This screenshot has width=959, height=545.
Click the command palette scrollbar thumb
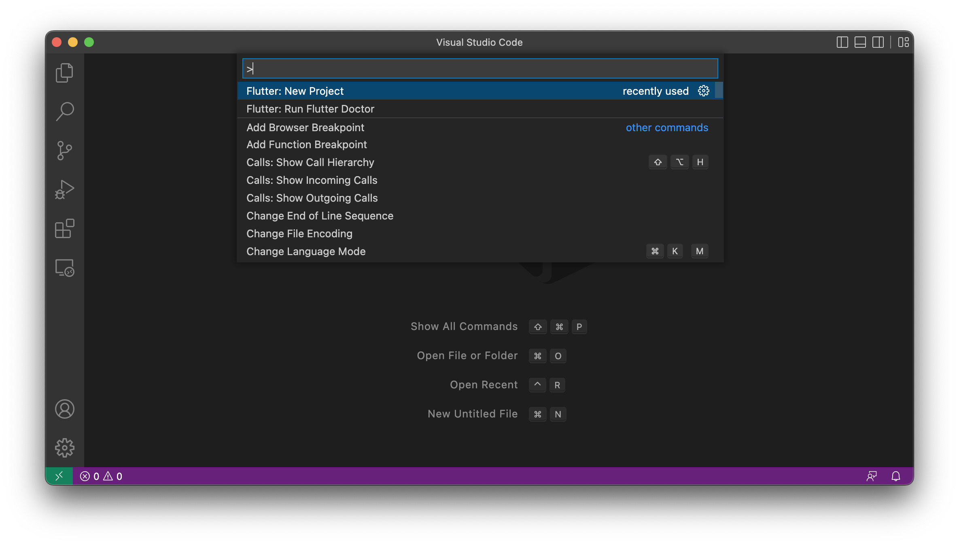point(719,90)
